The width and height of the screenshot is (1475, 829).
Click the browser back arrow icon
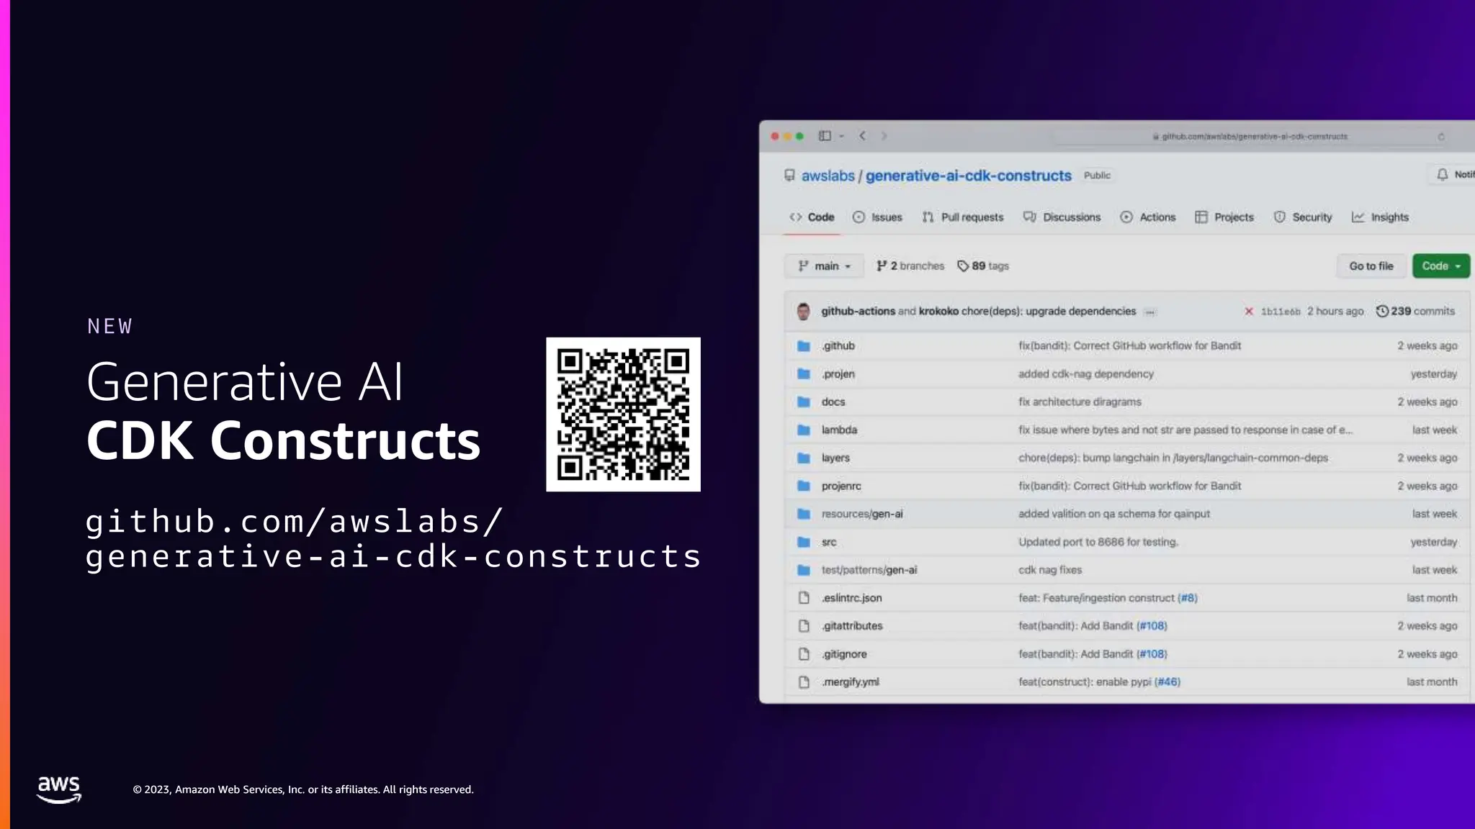pyautogui.click(x=862, y=136)
